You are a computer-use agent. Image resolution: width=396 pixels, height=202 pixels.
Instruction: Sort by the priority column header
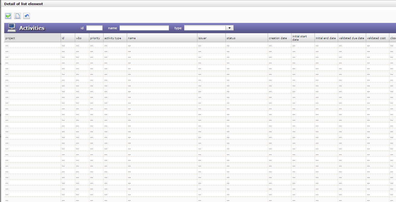point(96,38)
